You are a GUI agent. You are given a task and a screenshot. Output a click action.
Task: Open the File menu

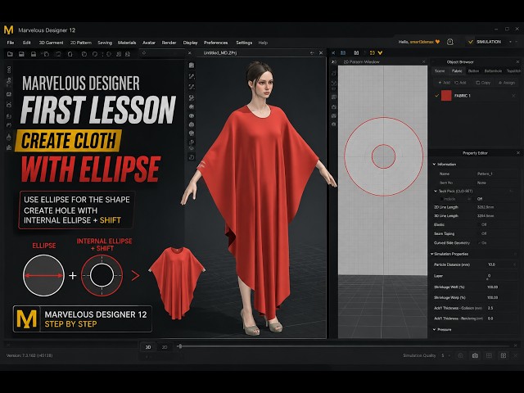click(11, 43)
